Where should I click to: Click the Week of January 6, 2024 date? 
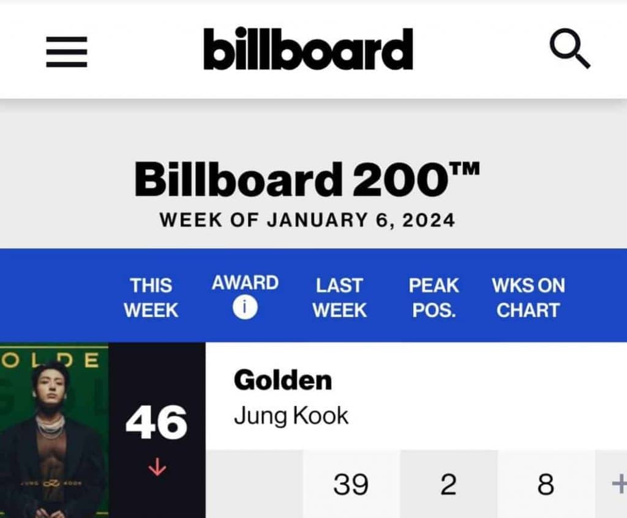coord(307,220)
